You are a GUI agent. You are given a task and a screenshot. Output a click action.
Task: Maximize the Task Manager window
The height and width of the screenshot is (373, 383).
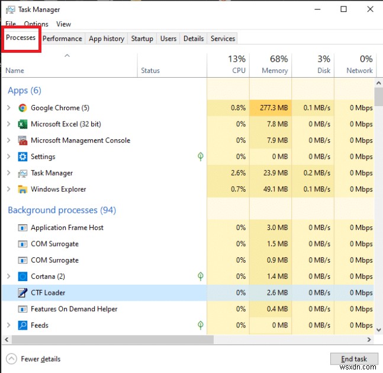(344, 9)
